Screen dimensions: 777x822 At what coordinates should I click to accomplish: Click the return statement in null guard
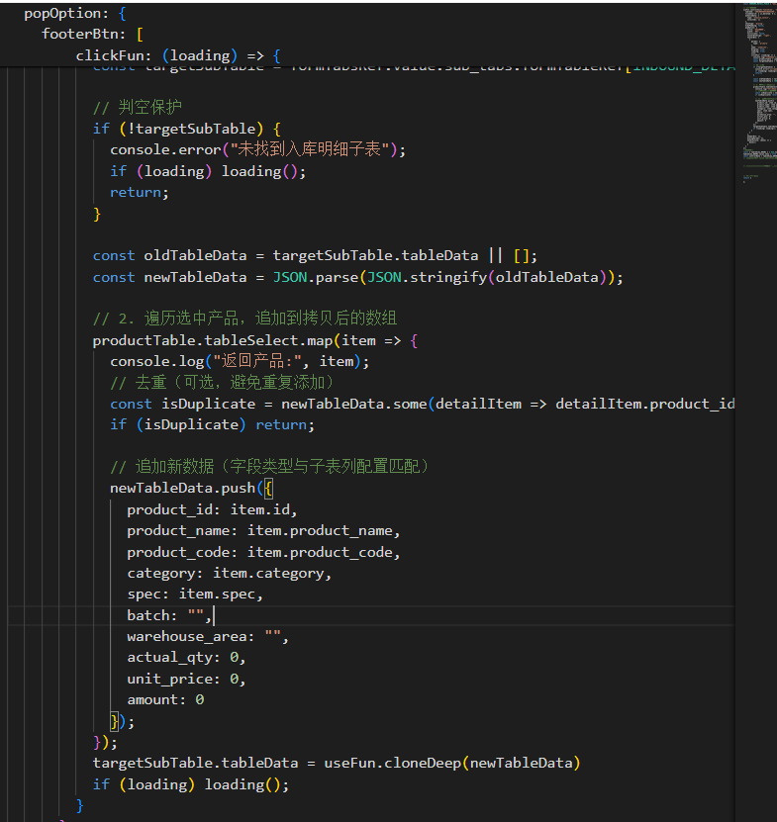click(139, 192)
